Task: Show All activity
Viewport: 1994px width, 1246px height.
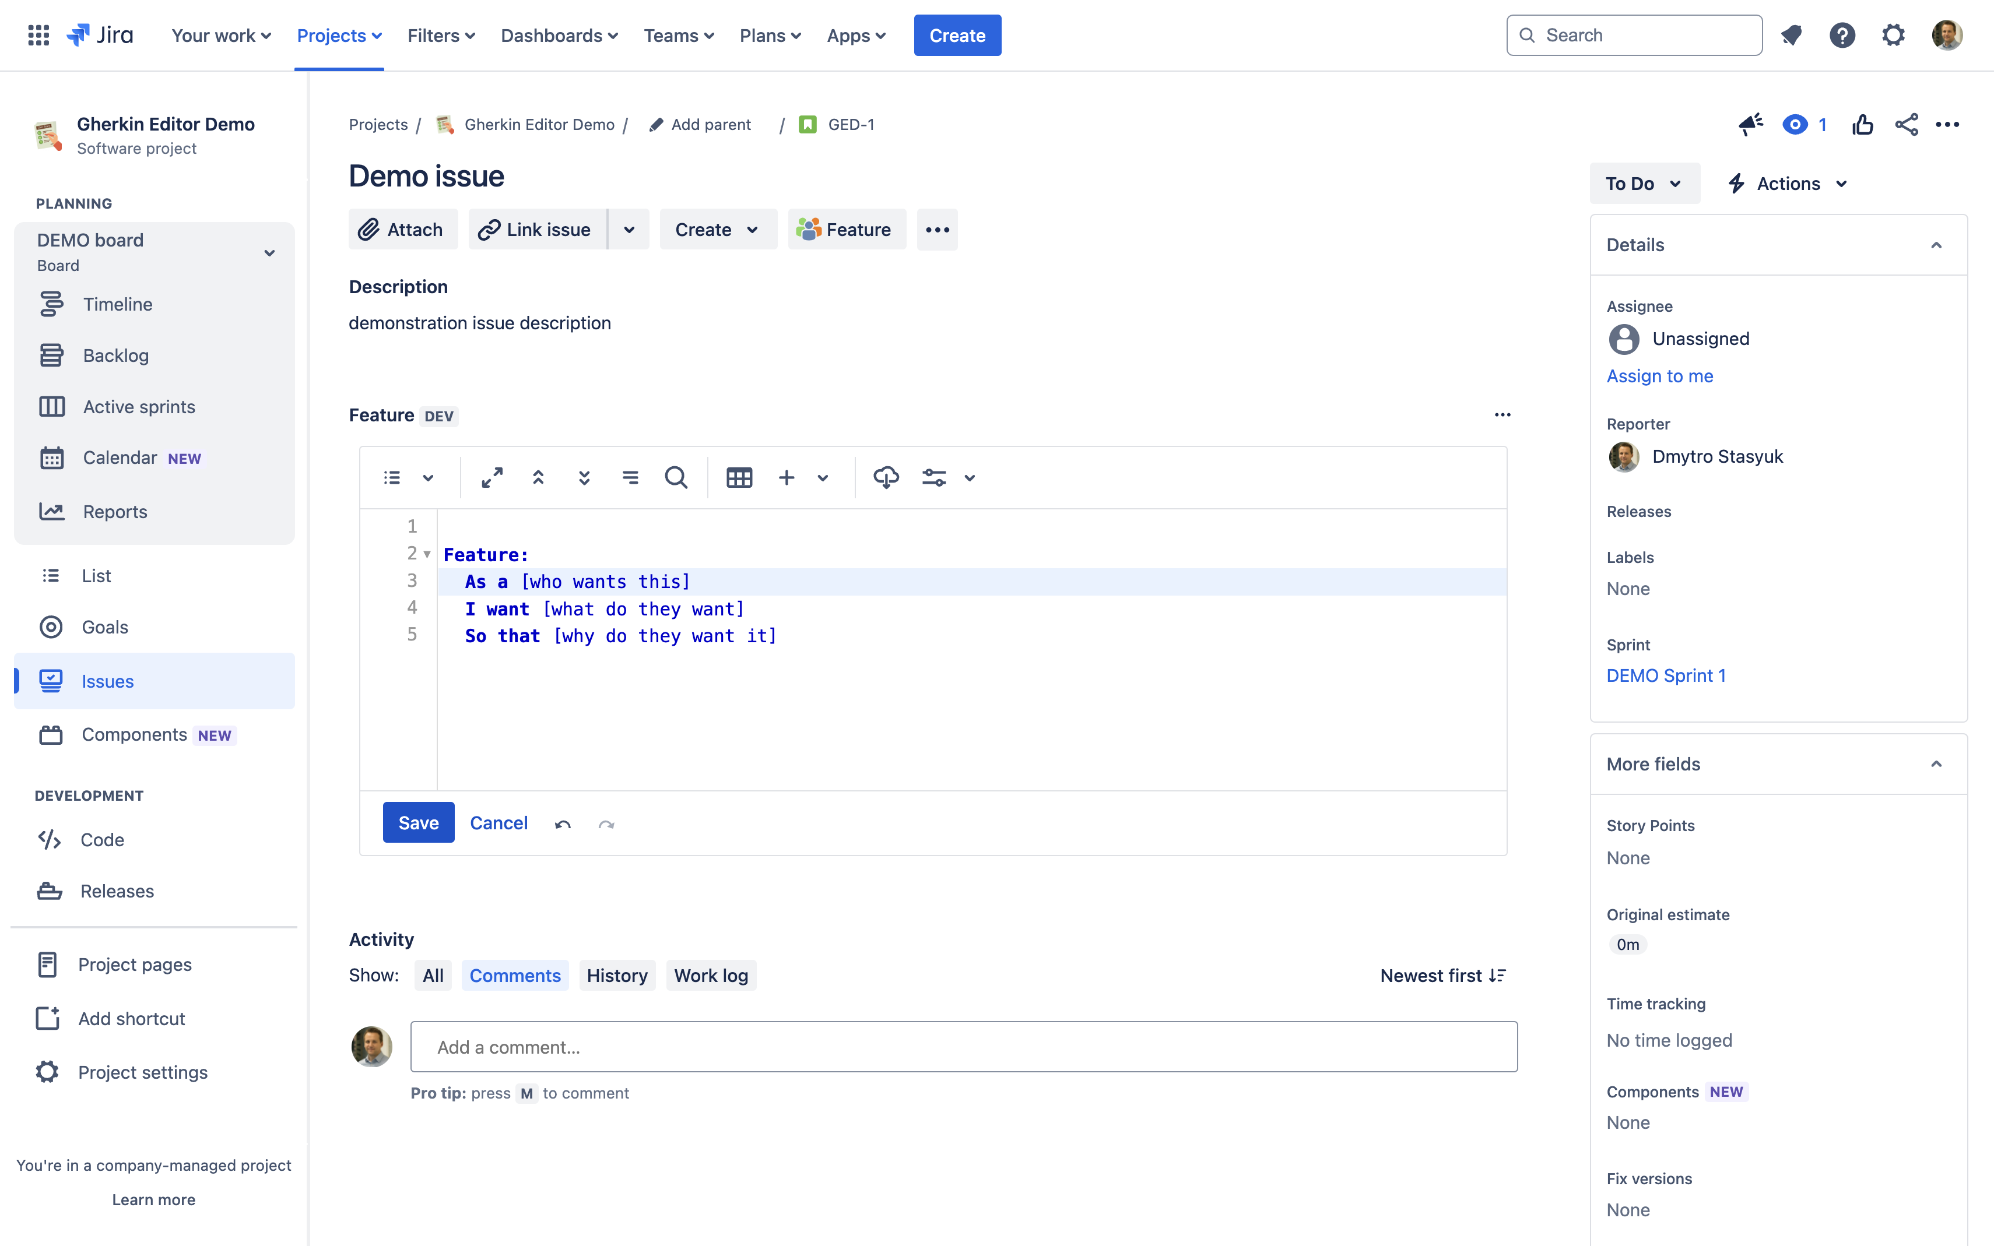Action: point(433,975)
